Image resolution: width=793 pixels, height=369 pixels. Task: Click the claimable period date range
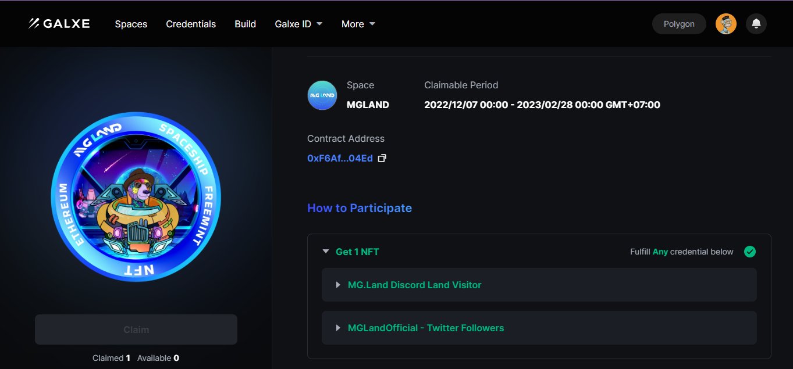point(542,105)
